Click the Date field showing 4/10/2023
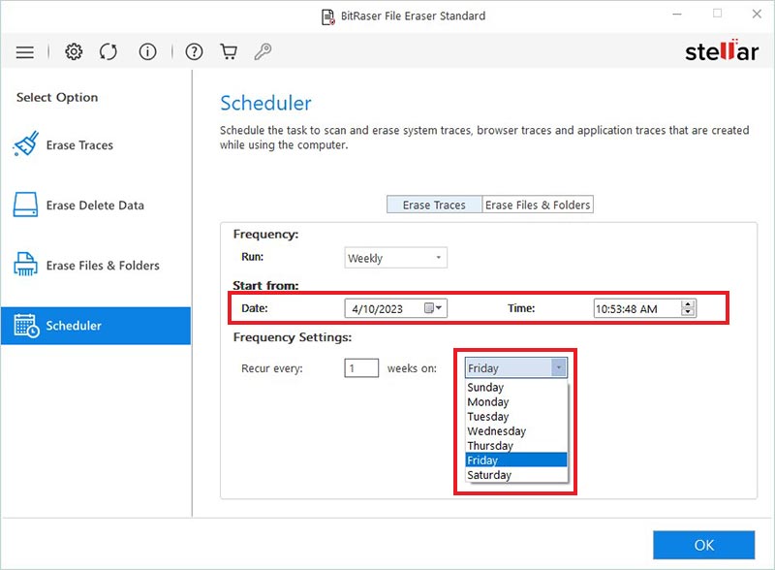This screenshot has height=570, width=775. tap(395, 308)
